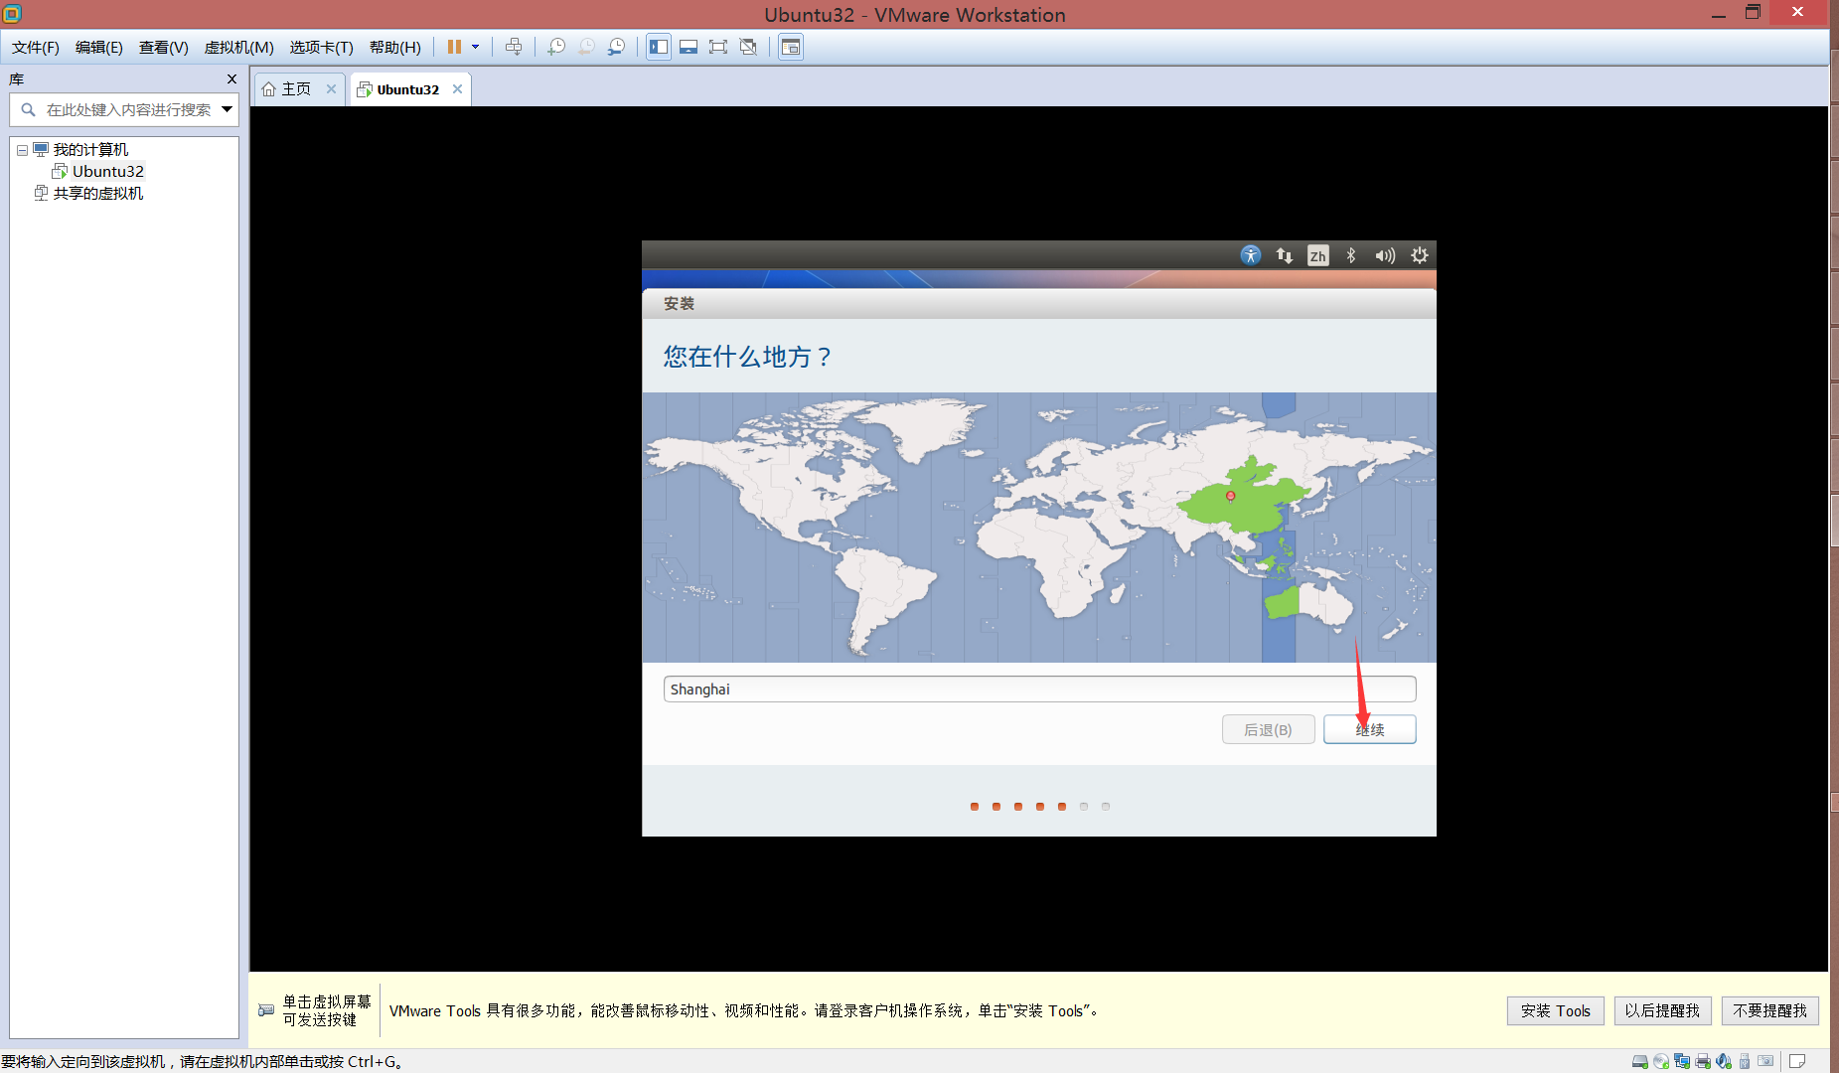Select Ubuntu32 in the library tree

pyautogui.click(x=107, y=172)
